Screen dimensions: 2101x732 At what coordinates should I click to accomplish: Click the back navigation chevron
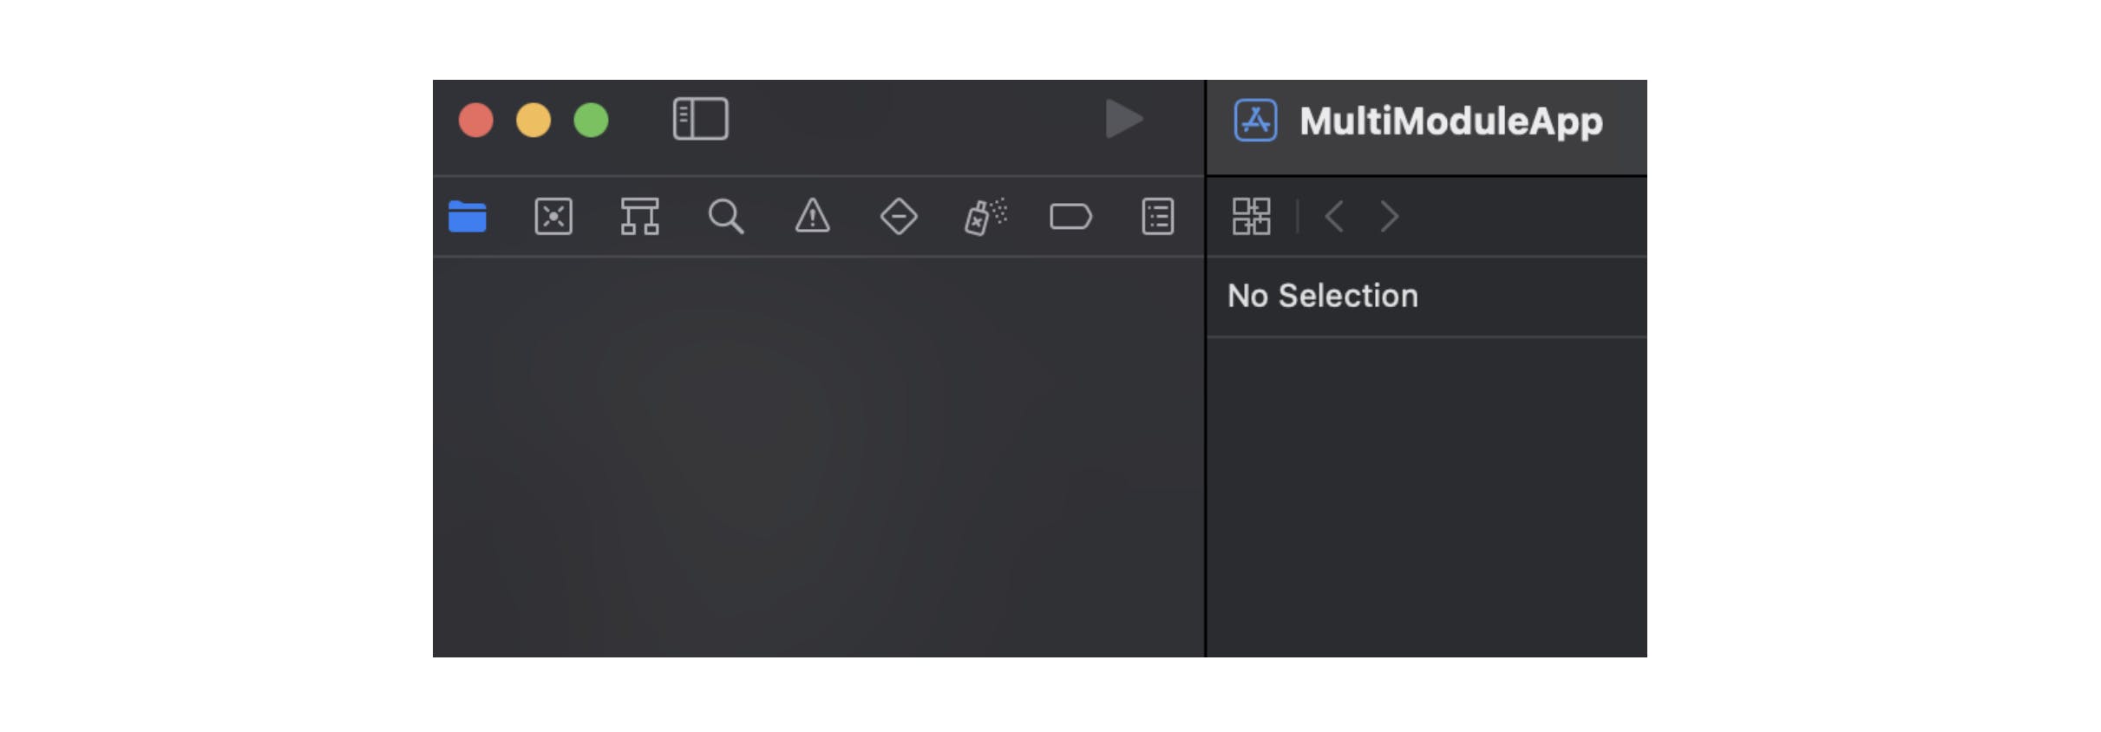(x=1333, y=216)
